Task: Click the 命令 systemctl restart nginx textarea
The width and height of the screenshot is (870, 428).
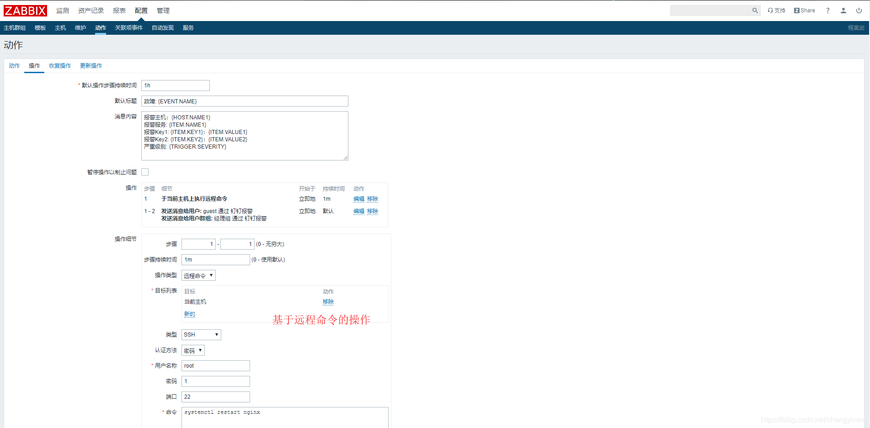Action: [285, 417]
